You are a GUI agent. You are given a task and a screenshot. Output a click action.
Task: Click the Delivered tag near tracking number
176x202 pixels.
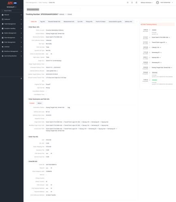[61, 14]
